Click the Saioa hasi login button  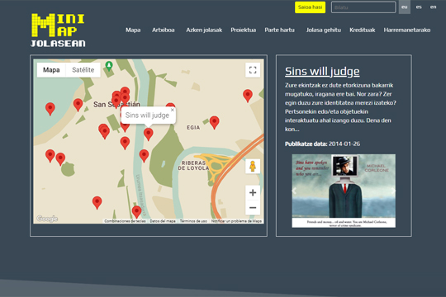310,7
